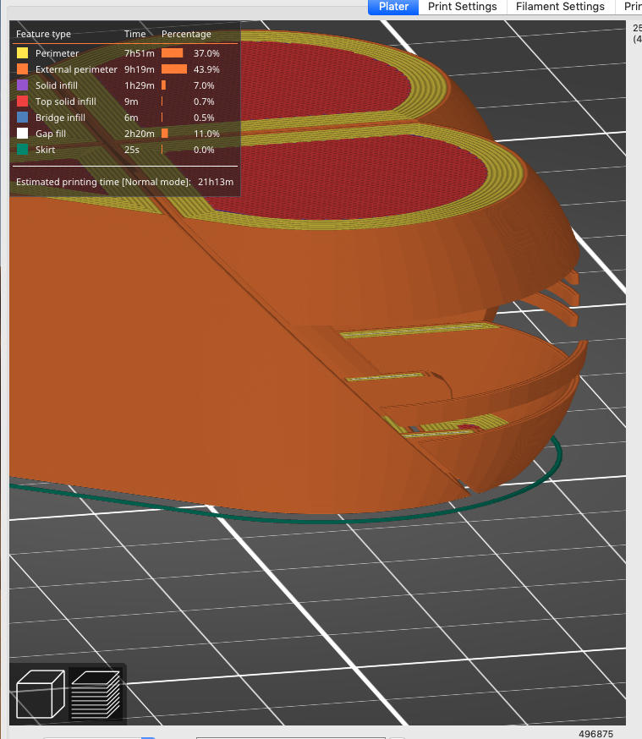Click the Estimated printing time line
The image size is (642, 739).
pyautogui.click(x=124, y=182)
